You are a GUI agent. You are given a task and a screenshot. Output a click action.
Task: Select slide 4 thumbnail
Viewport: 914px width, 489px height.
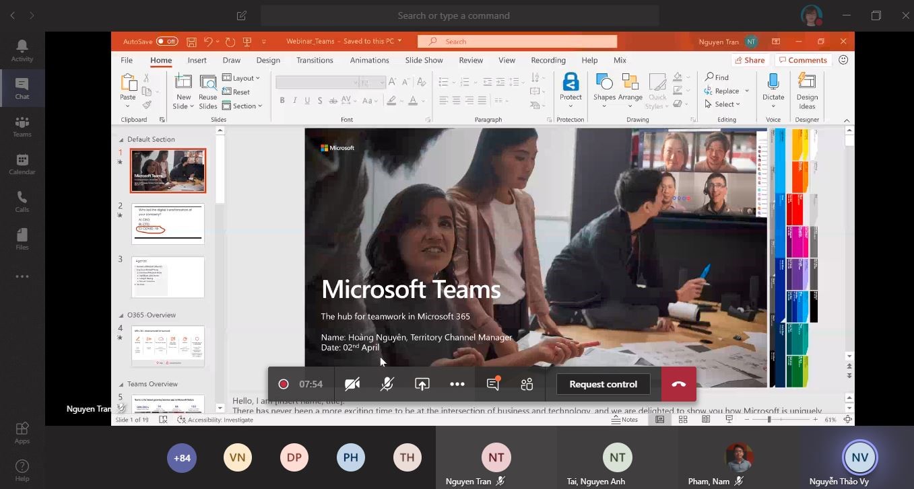(x=168, y=346)
